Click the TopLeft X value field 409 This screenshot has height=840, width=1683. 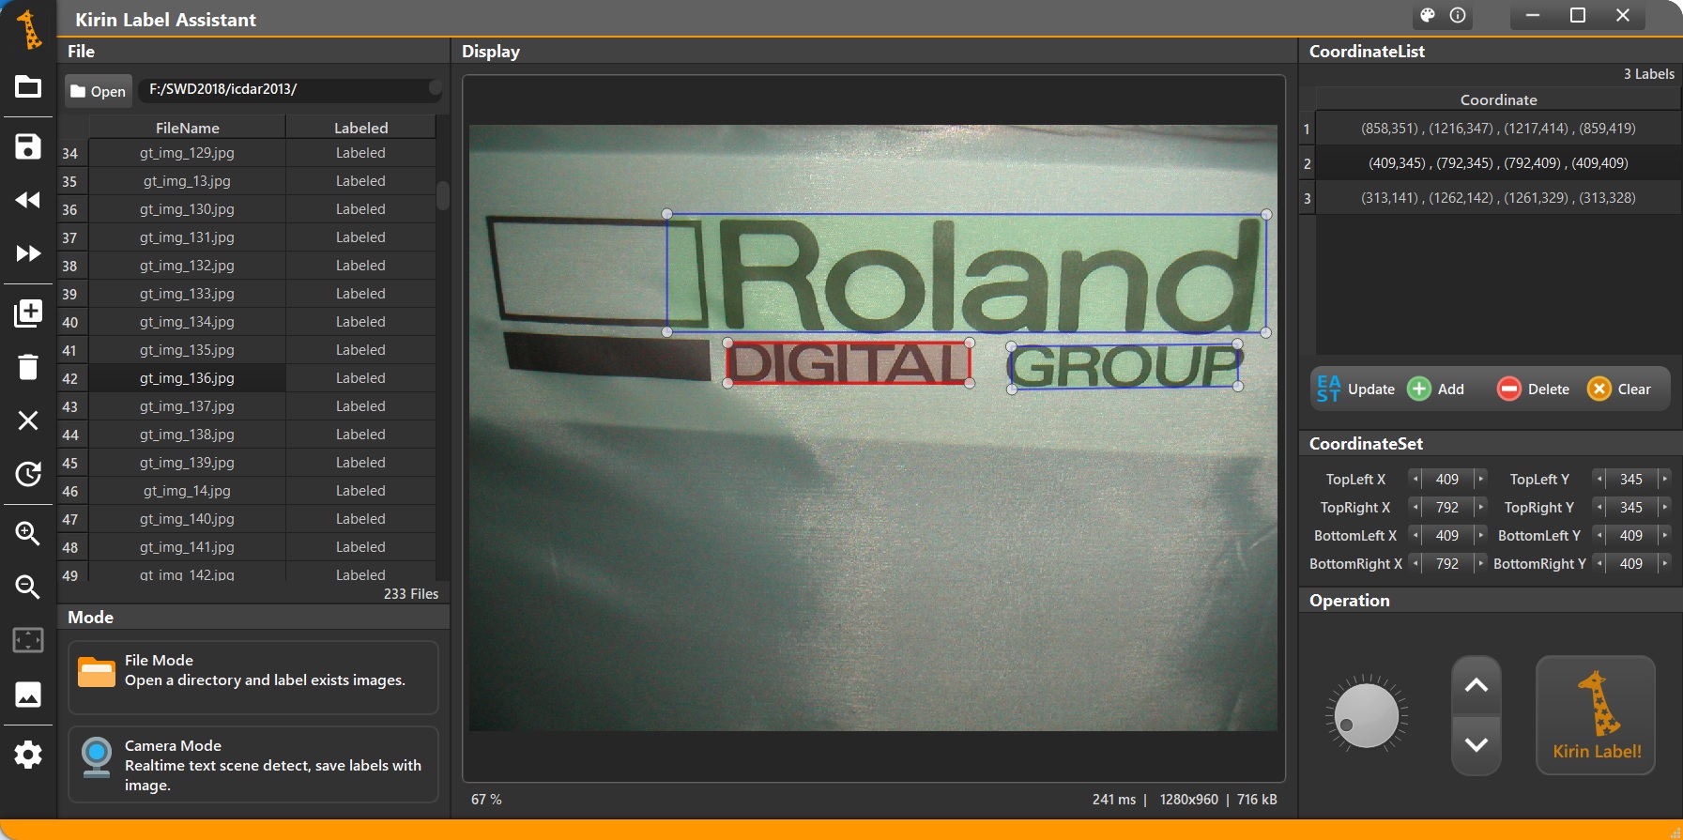tap(1447, 479)
